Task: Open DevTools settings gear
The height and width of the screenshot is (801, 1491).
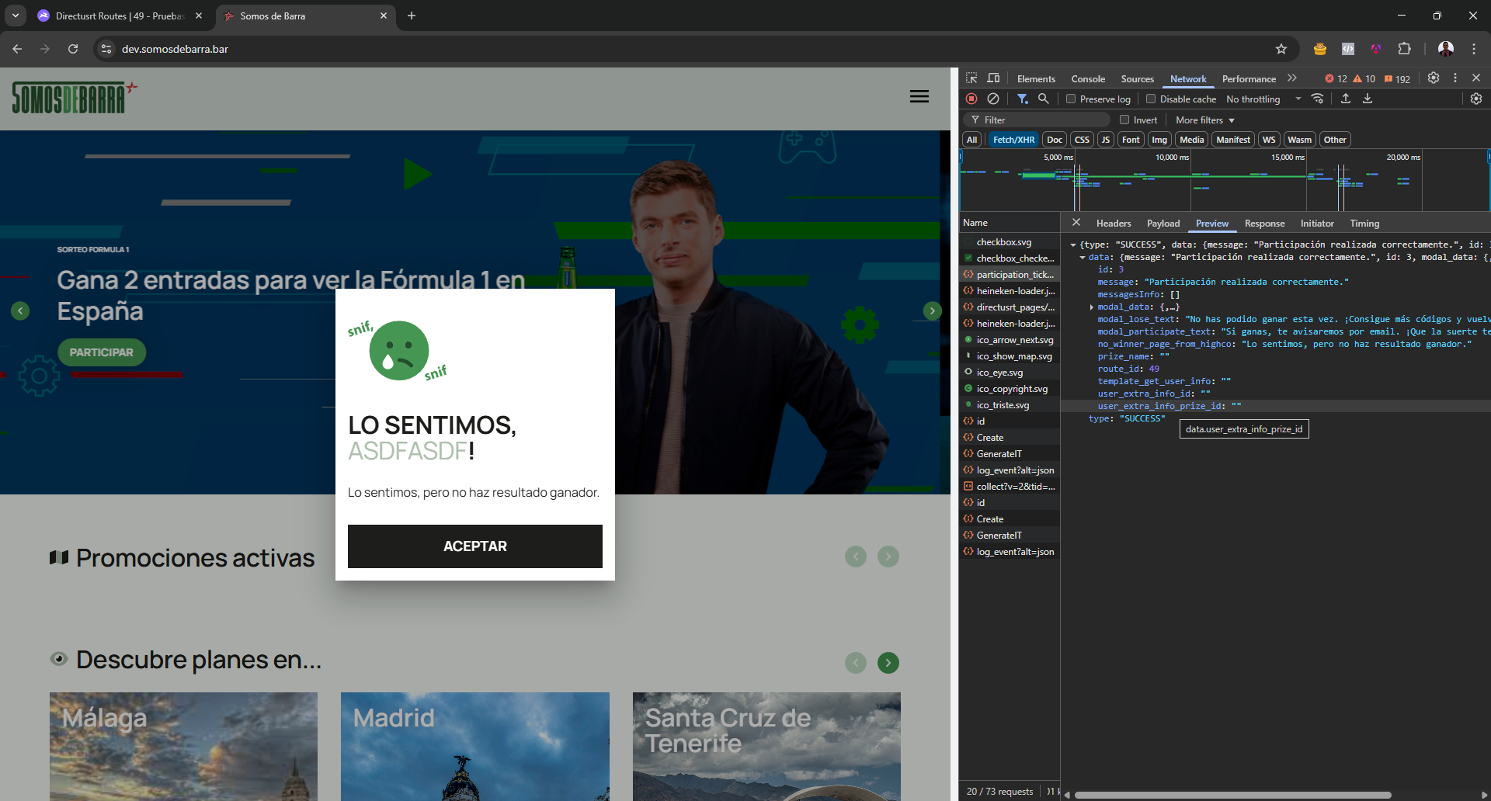Action: [x=1434, y=78]
